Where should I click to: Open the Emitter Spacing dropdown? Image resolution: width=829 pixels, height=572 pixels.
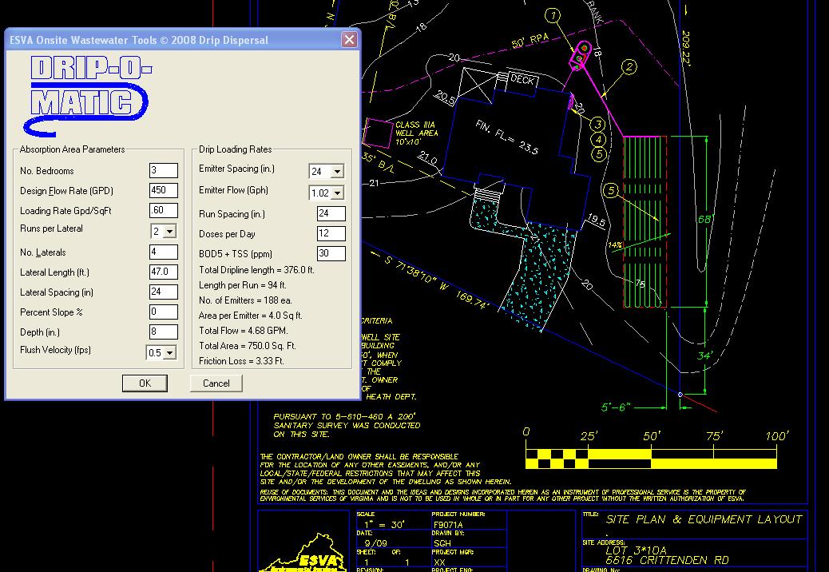click(336, 172)
